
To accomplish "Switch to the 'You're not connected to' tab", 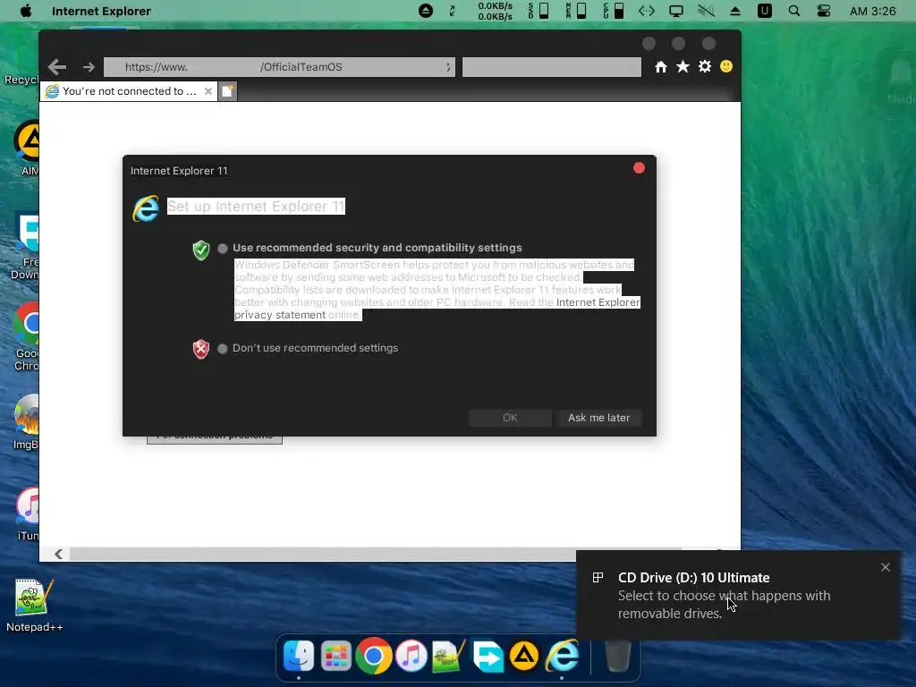I will coord(129,91).
